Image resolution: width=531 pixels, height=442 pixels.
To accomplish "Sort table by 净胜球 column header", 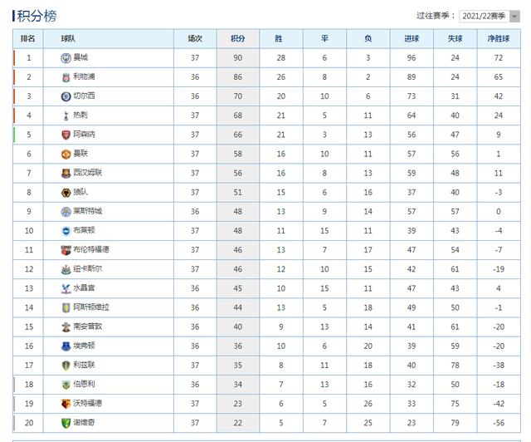I will point(499,39).
